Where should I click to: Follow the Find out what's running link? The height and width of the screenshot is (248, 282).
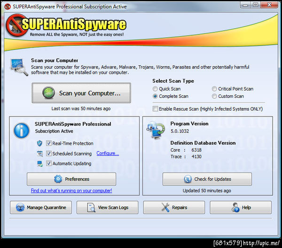(71, 191)
